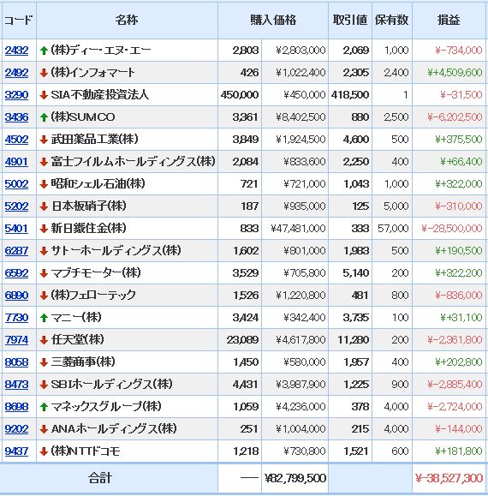488x496 pixels.
Task: Open stock code link 7974
Action: [x=16, y=340]
